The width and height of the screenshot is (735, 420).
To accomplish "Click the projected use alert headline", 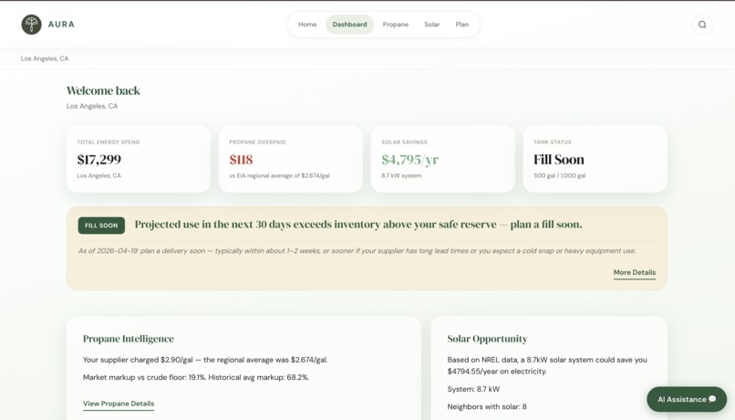I will pos(358,225).
